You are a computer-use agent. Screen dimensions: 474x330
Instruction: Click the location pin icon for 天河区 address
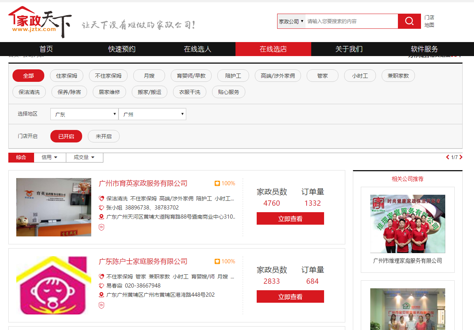click(x=101, y=217)
